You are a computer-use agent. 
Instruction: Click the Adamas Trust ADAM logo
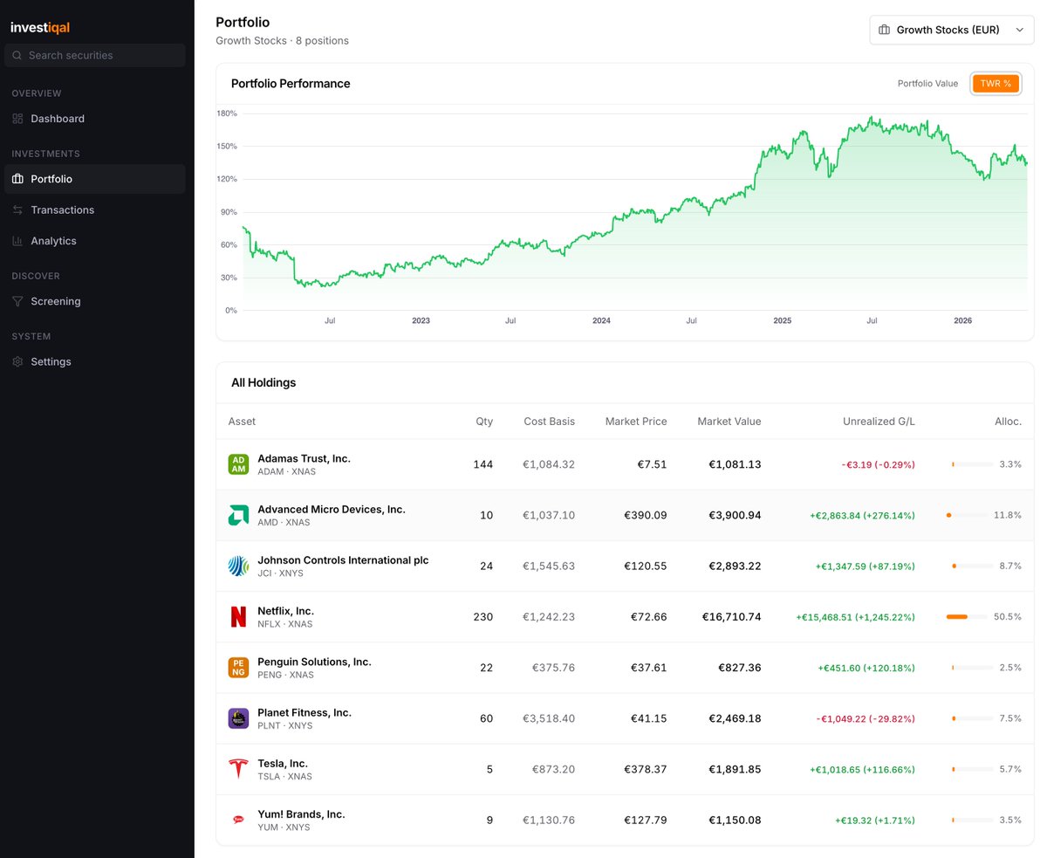coord(238,464)
